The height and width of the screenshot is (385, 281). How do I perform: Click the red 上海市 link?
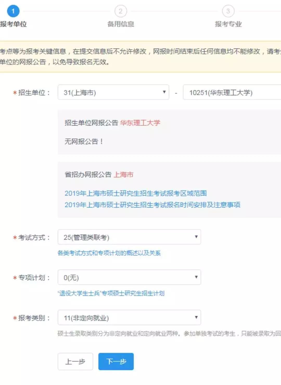124,175
